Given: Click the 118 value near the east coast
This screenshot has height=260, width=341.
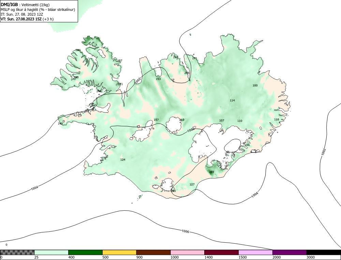Looking at the screenshot, I should tap(277, 119).
